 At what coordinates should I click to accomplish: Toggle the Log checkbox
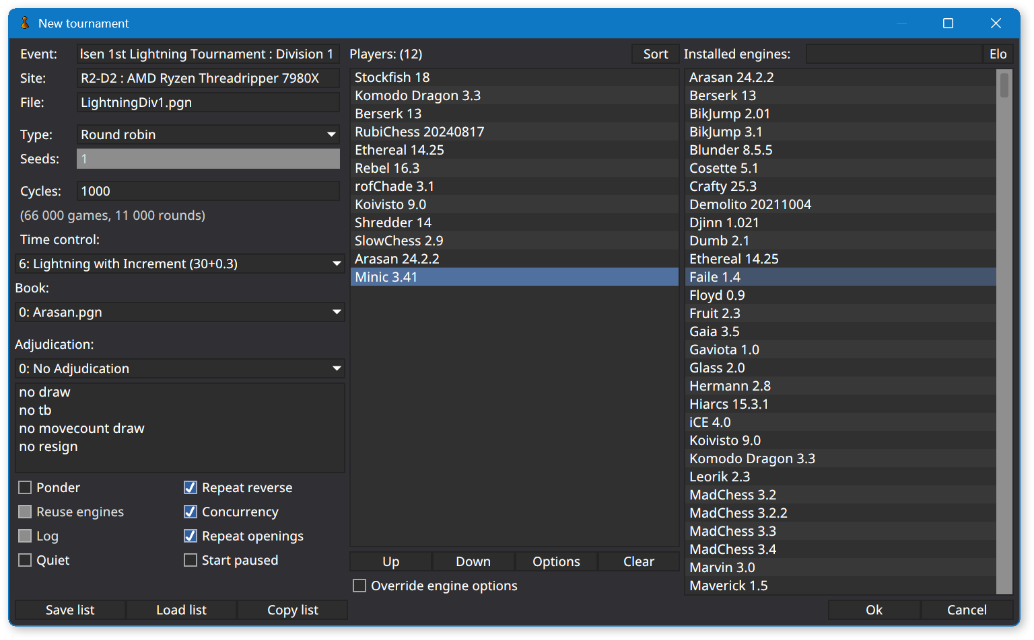point(25,536)
